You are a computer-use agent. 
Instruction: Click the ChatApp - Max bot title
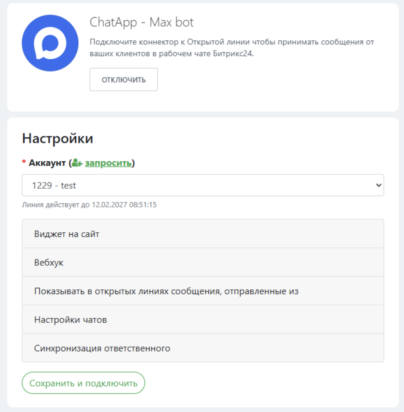tap(141, 22)
